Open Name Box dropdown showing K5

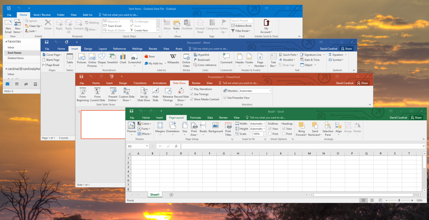click(147, 146)
